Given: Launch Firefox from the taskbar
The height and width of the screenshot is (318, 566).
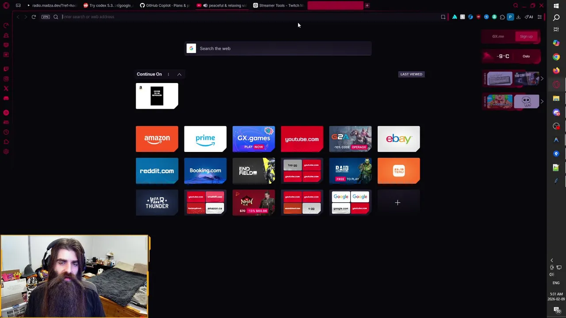Looking at the screenshot, I should point(556,71).
